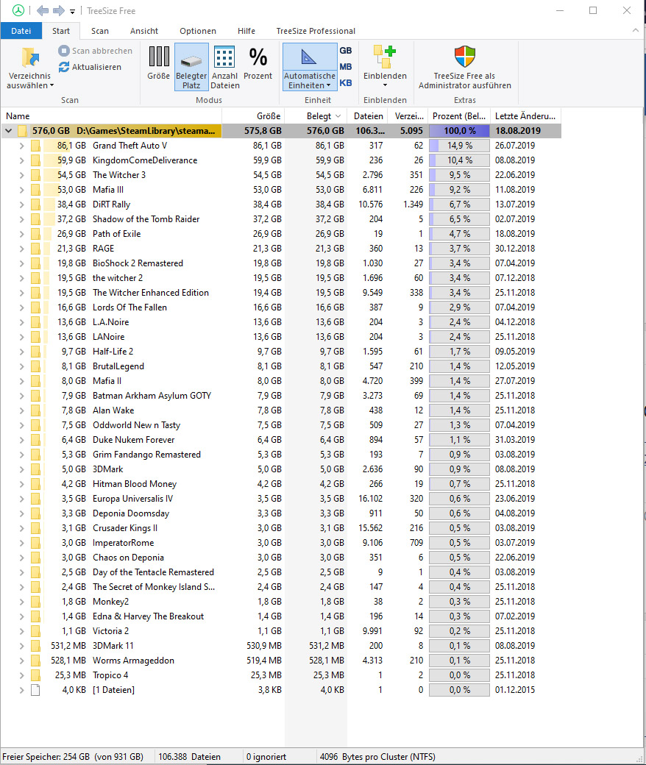Expand the Mafia III folder

(x=21, y=189)
